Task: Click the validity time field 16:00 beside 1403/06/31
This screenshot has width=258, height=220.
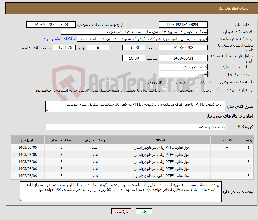Action: (x=134, y=58)
